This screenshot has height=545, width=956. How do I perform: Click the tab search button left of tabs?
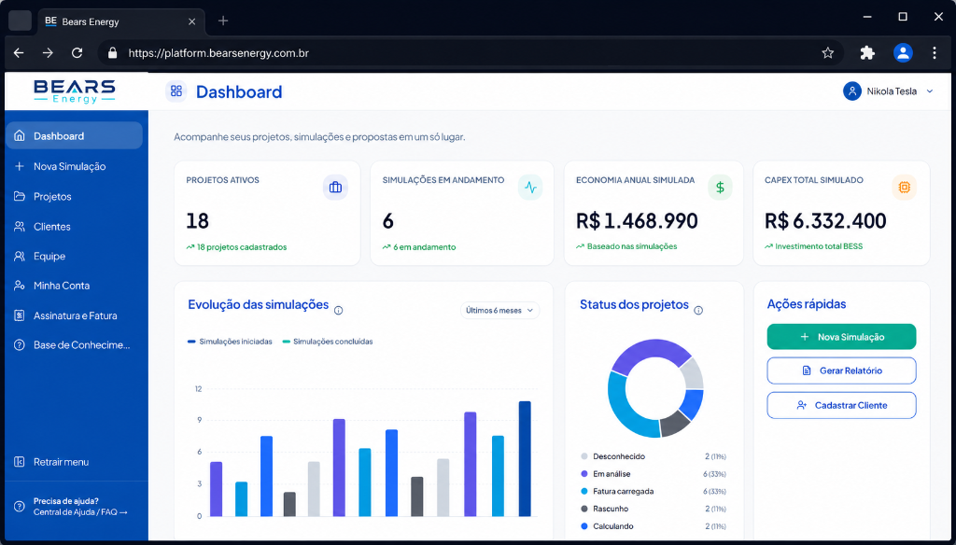21,21
